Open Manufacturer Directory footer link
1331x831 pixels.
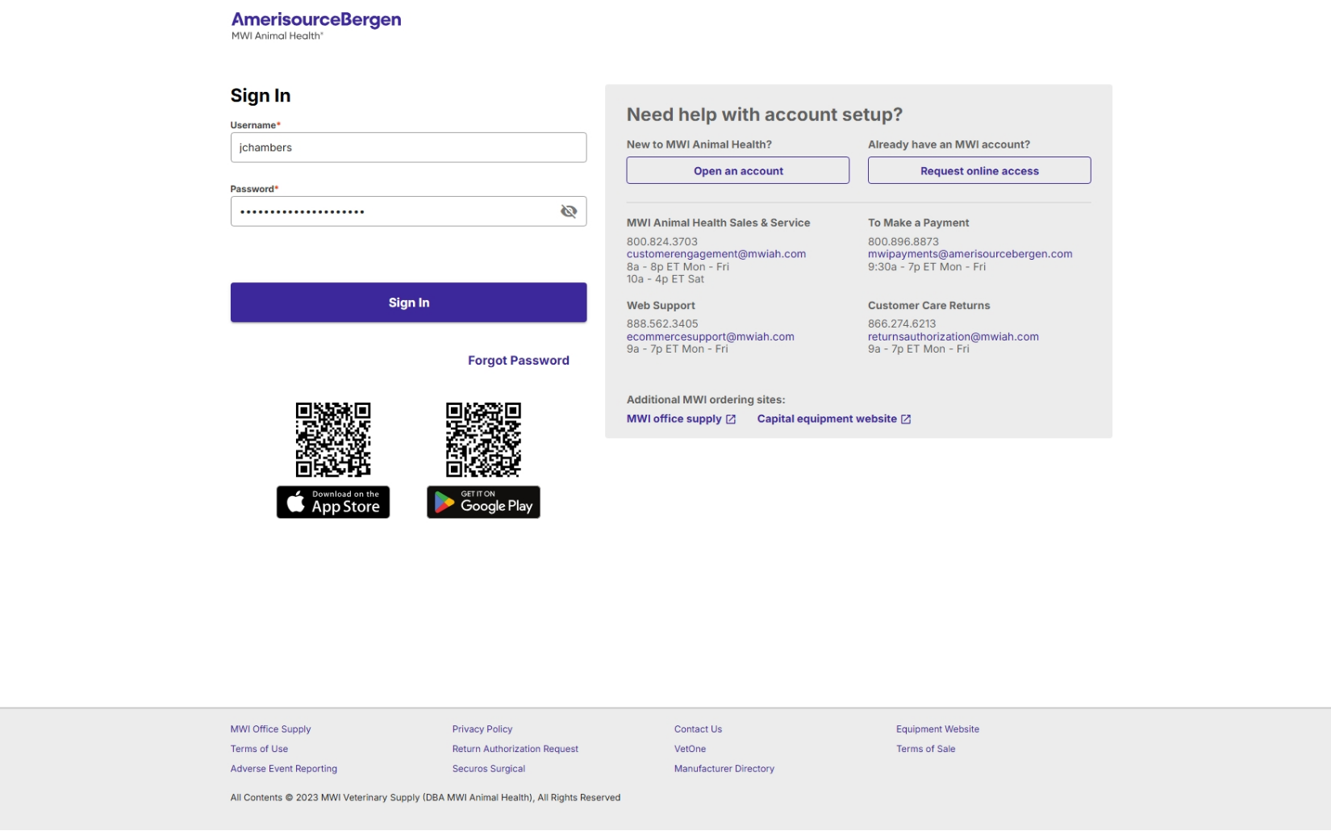724,769
